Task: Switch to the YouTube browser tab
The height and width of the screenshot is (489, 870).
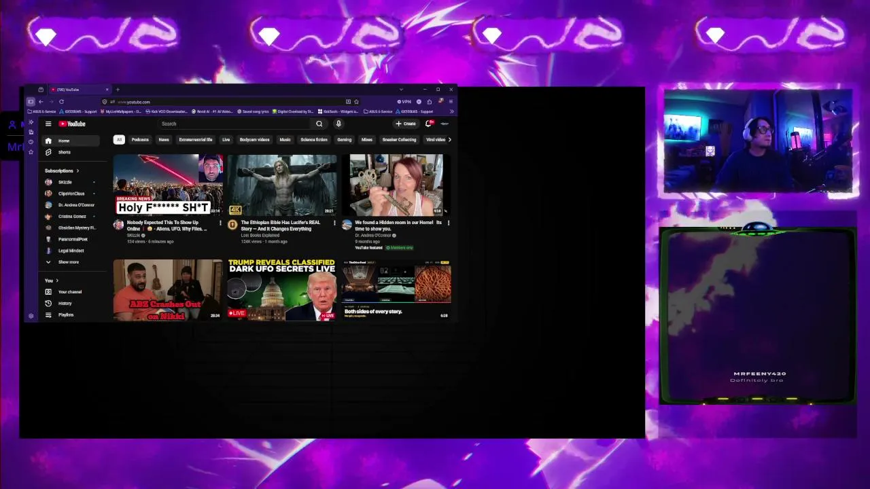Action: (78, 90)
